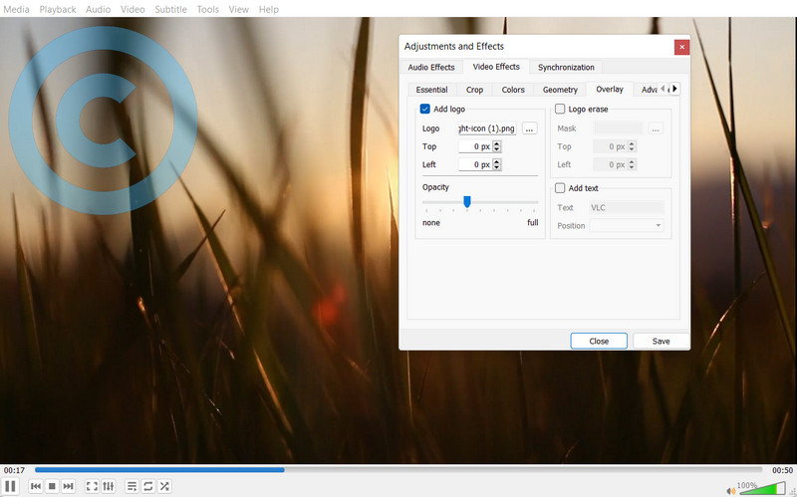Image resolution: width=797 pixels, height=497 pixels.
Task: Toggle loop playback mode
Action: pos(147,486)
